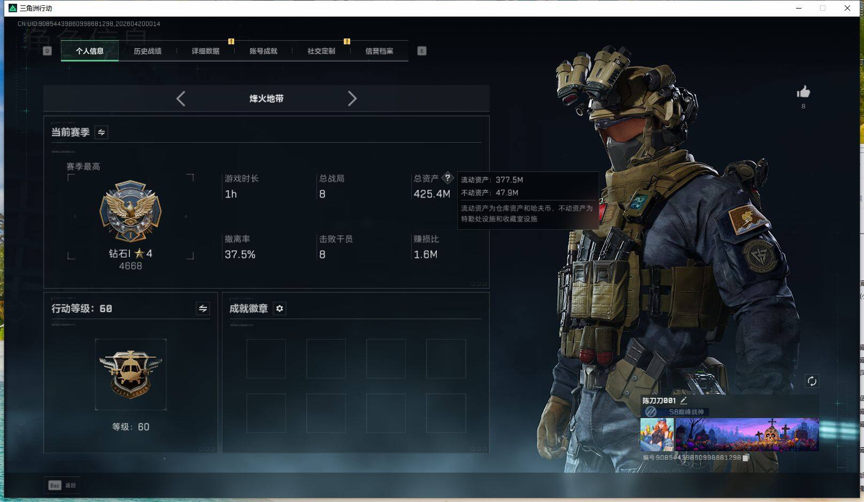The width and height of the screenshot is (864, 502).
Task: Switch to the 历史战绩 tab
Action: (148, 51)
